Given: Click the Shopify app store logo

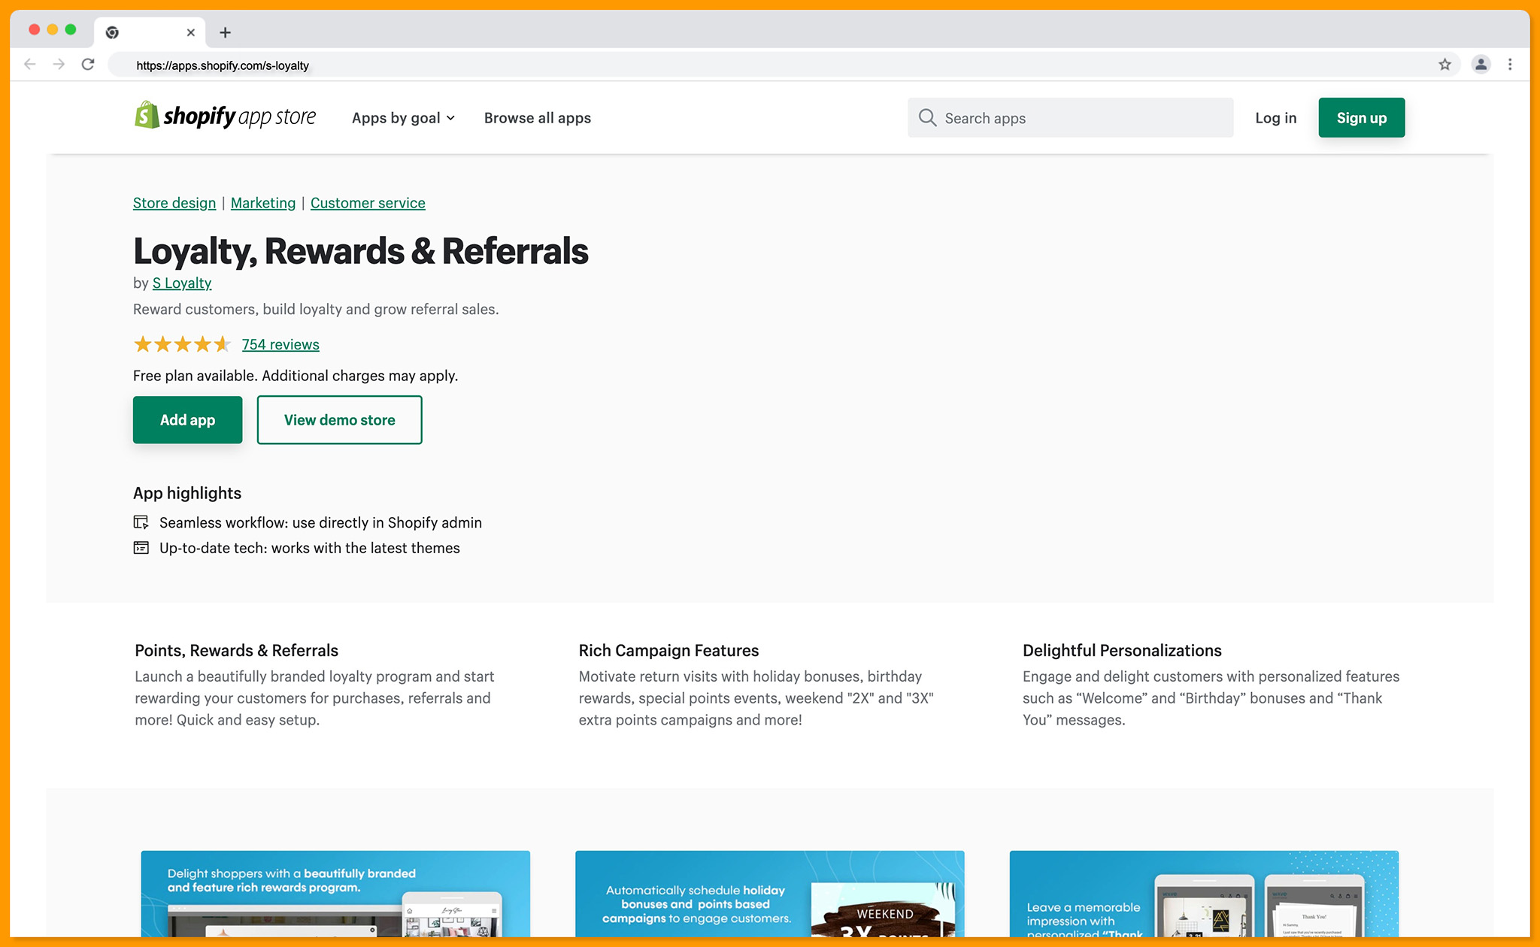Looking at the screenshot, I should tap(225, 116).
